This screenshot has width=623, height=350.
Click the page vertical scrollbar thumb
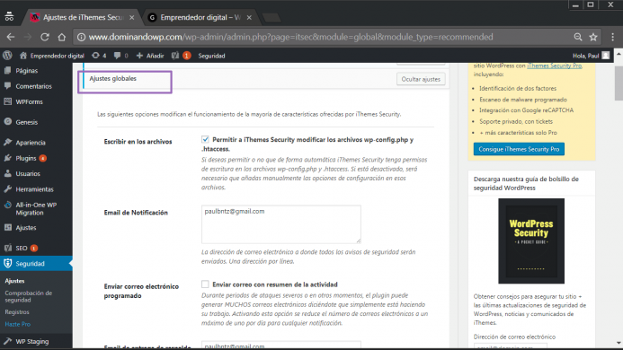[x=619, y=83]
